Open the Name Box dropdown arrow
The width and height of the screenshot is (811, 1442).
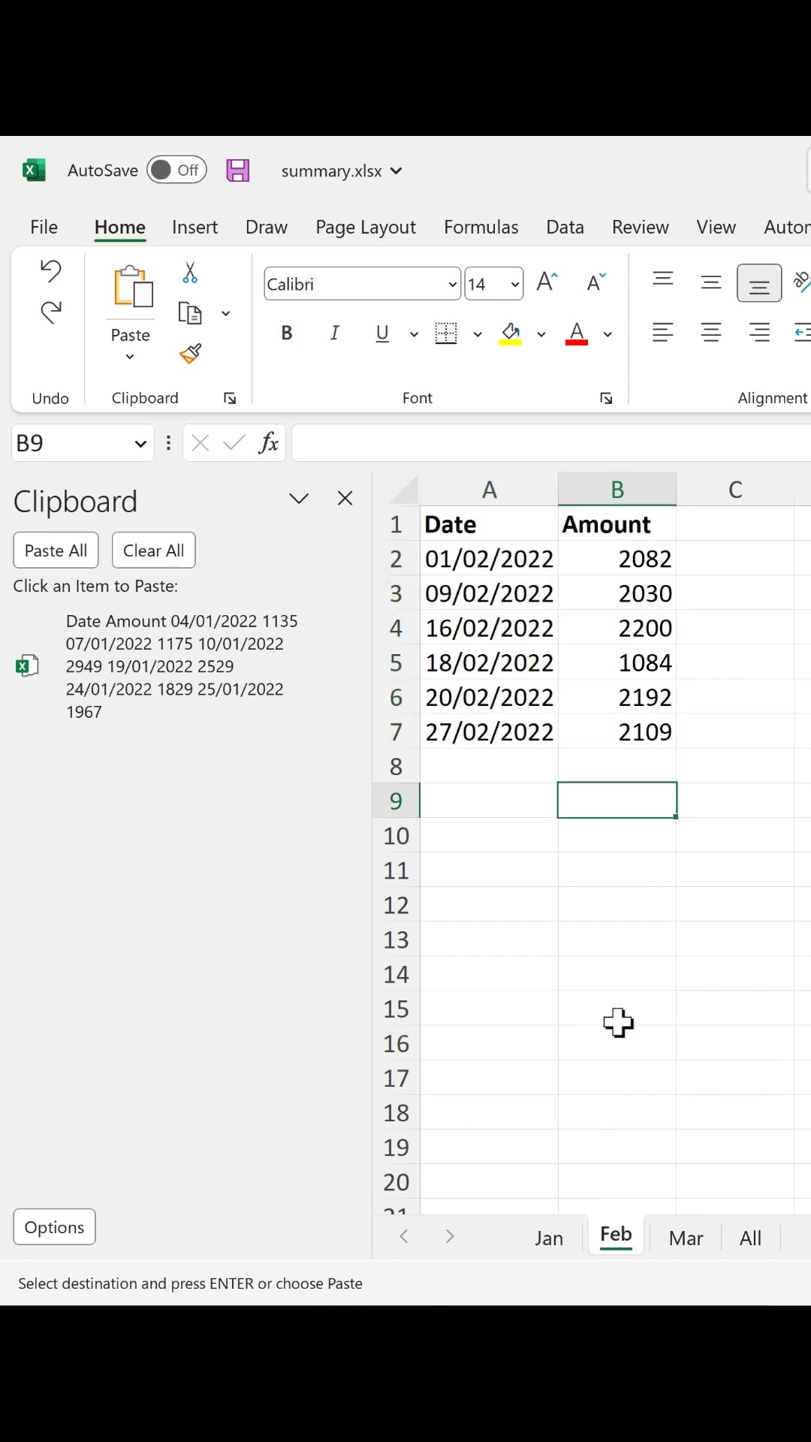140,444
